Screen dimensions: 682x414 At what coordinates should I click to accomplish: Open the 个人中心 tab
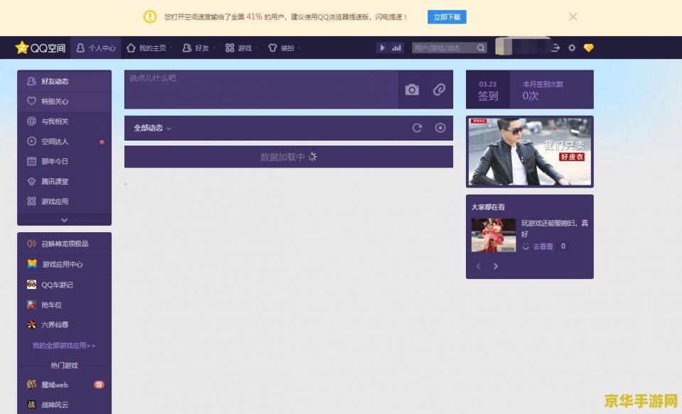point(96,48)
